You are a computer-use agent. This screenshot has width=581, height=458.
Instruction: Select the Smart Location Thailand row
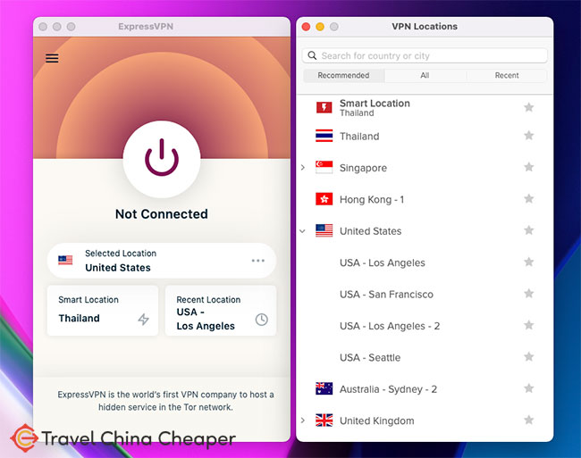pyautogui.click(x=425, y=107)
